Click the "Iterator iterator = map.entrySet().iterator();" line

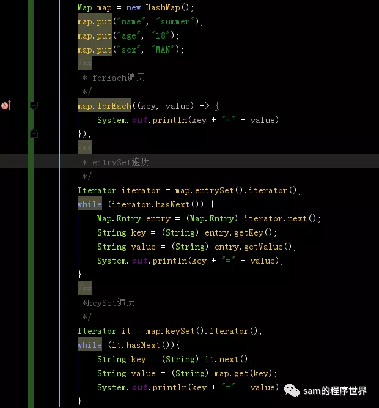(189, 190)
